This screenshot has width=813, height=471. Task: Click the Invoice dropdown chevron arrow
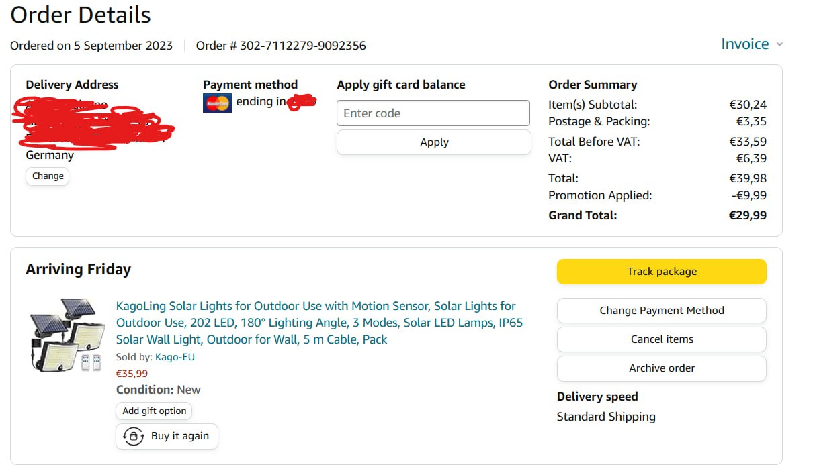pyautogui.click(x=779, y=44)
